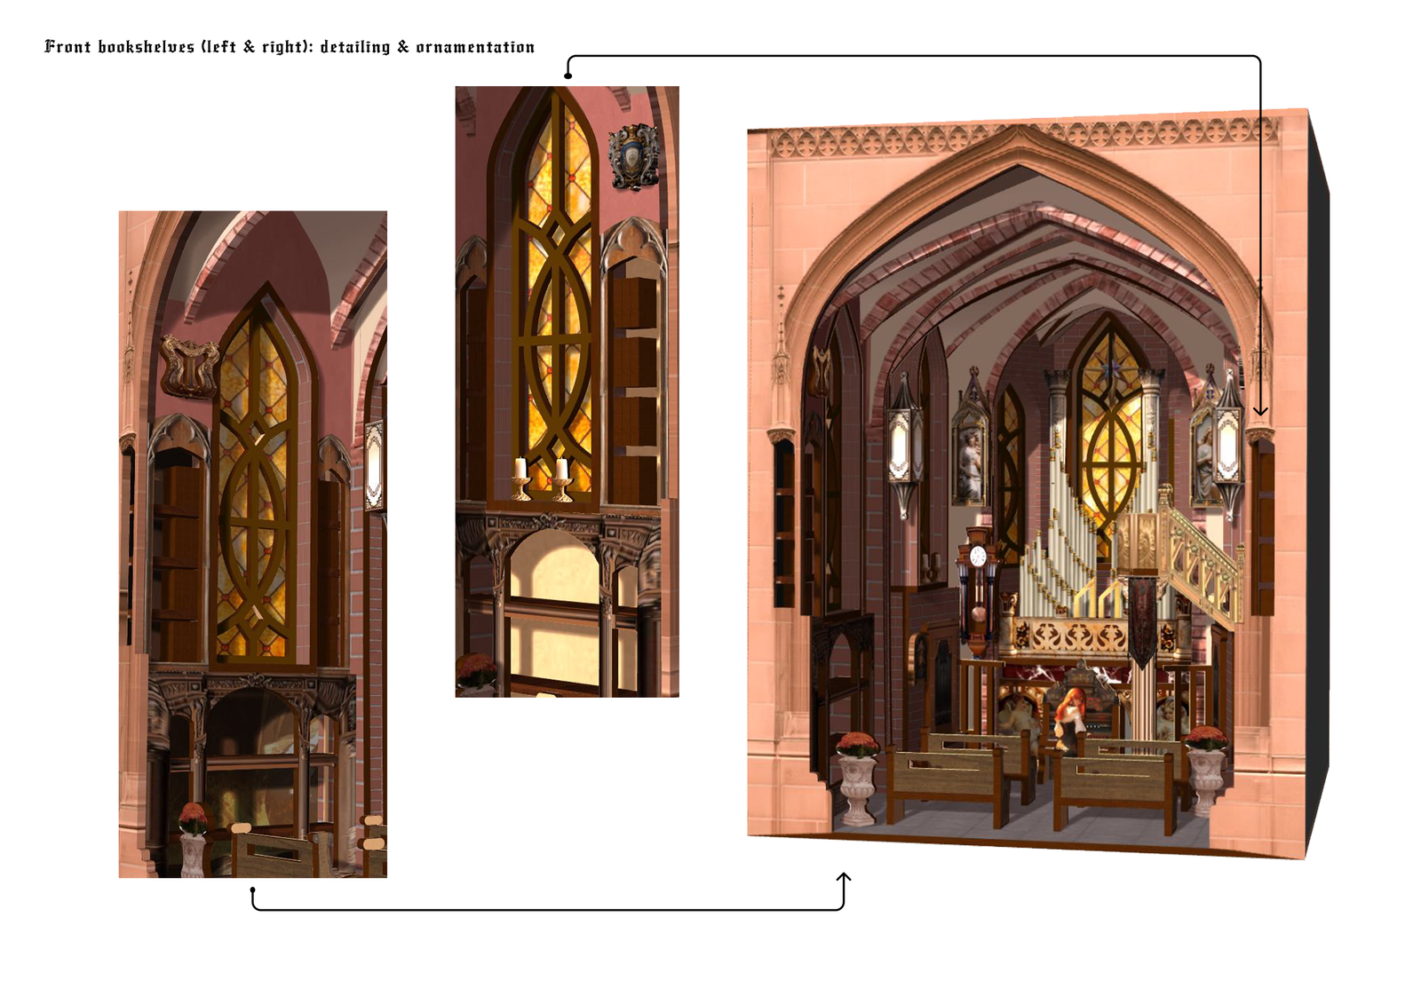Select the middle bookshelf detail image
The width and height of the screenshot is (1421, 1004).
coord(567,391)
